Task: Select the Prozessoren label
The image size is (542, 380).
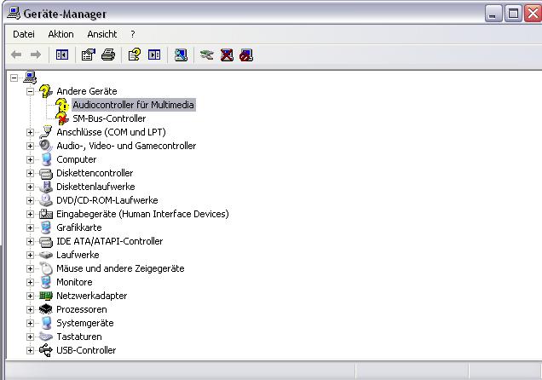Action: coord(82,309)
